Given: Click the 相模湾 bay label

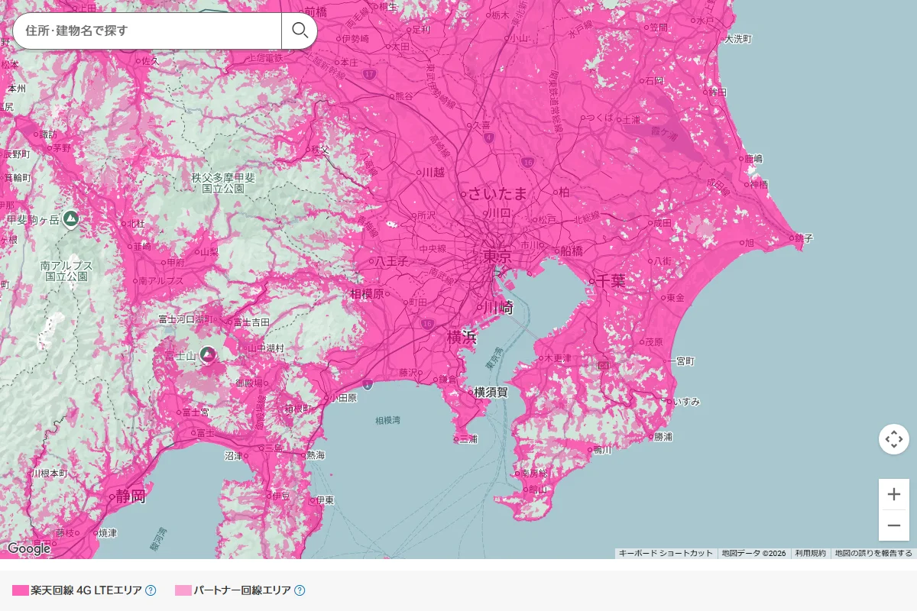Looking at the screenshot, I should pyautogui.click(x=387, y=420).
